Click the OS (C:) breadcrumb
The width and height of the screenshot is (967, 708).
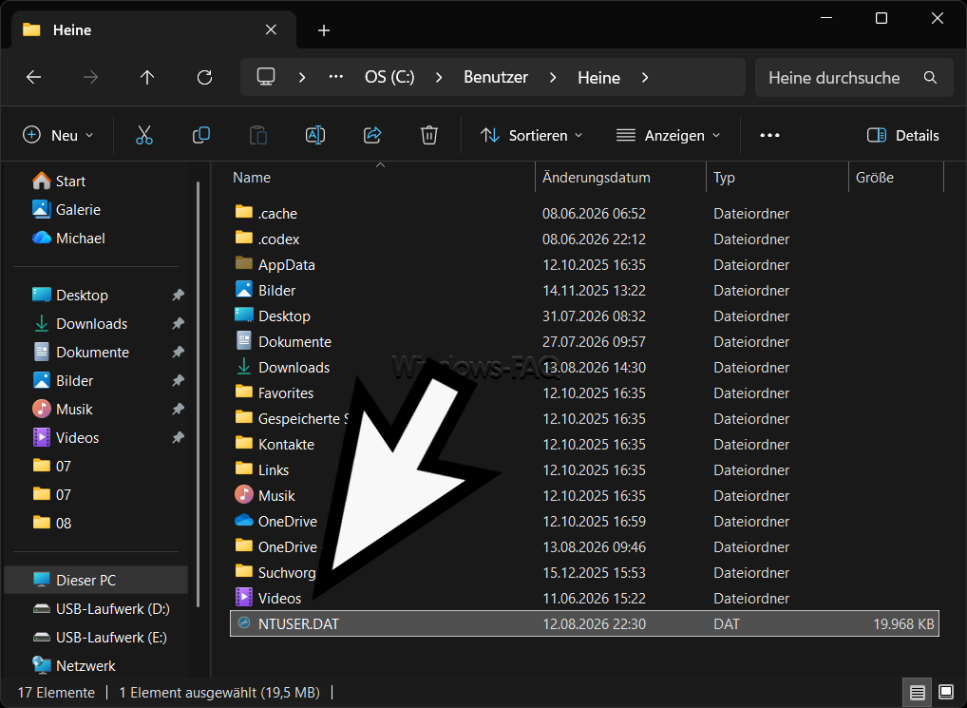pos(389,77)
